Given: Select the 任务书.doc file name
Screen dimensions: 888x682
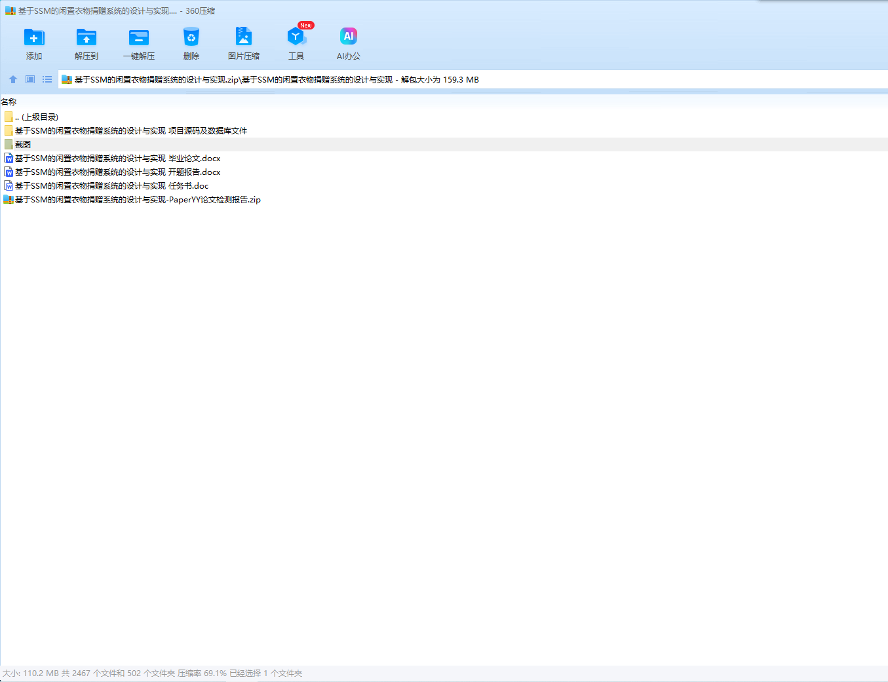Looking at the screenshot, I should (x=111, y=185).
